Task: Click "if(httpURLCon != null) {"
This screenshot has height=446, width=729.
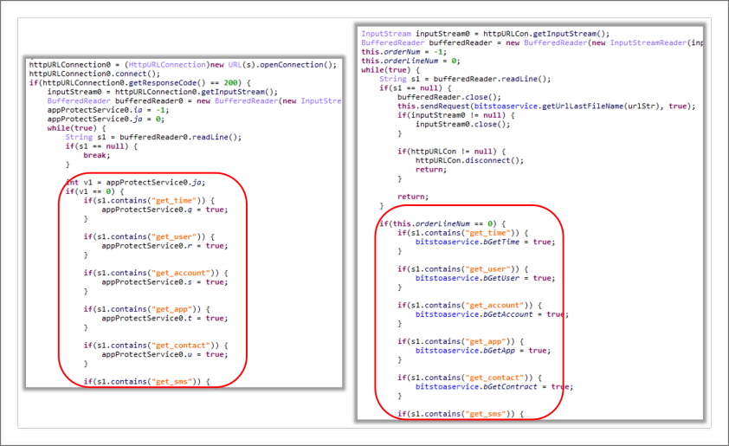Action: [451, 152]
